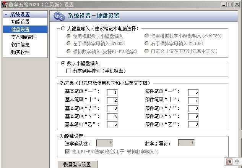Click the 部件笔画“一” code field
Screen dimensions: 242x168
click(193, 92)
